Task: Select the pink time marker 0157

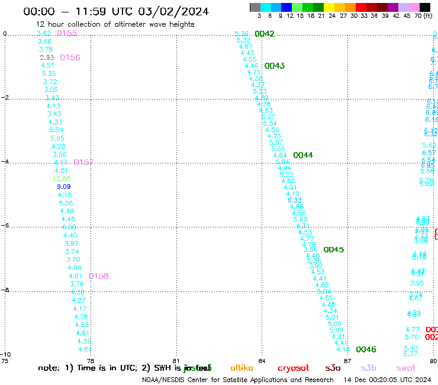Action: point(83,162)
